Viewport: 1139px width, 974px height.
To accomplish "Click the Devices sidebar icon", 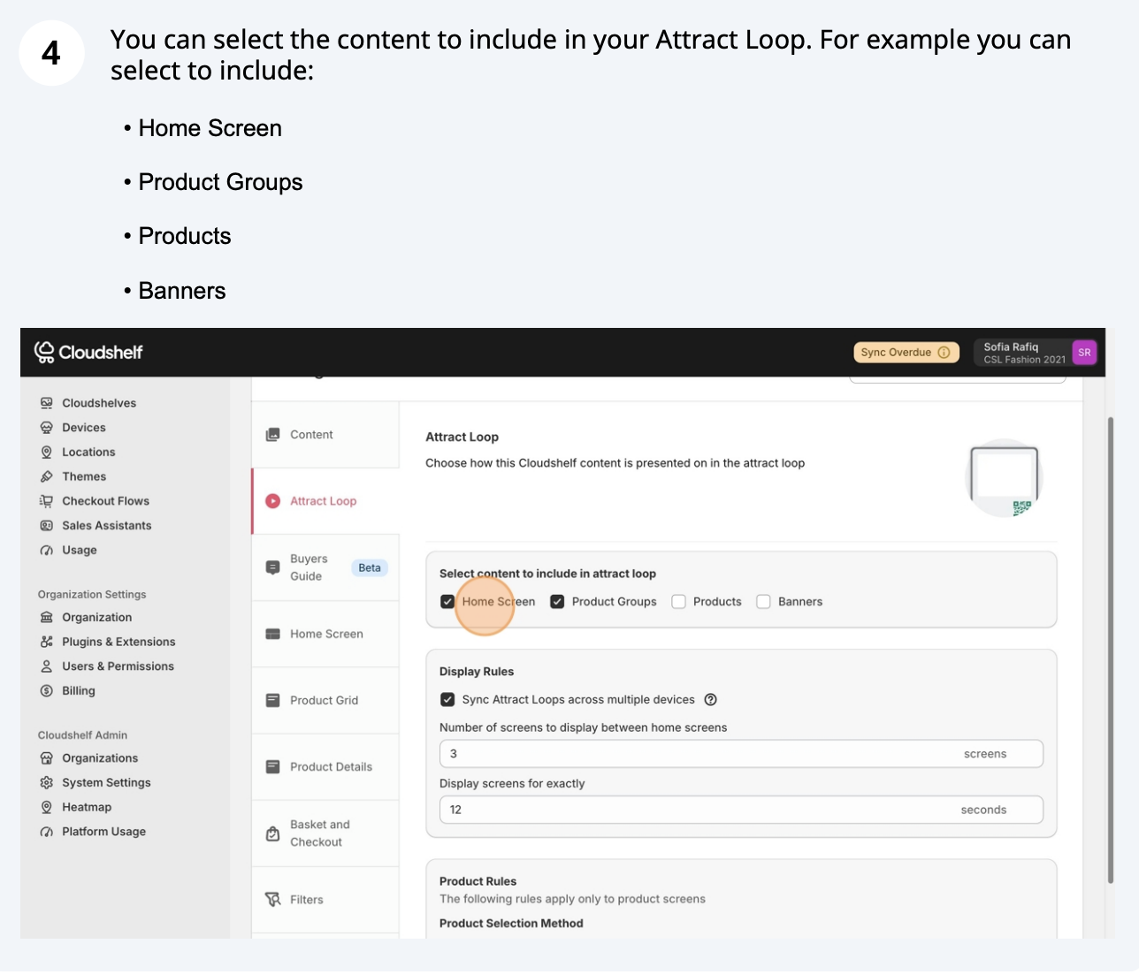I will (x=47, y=428).
